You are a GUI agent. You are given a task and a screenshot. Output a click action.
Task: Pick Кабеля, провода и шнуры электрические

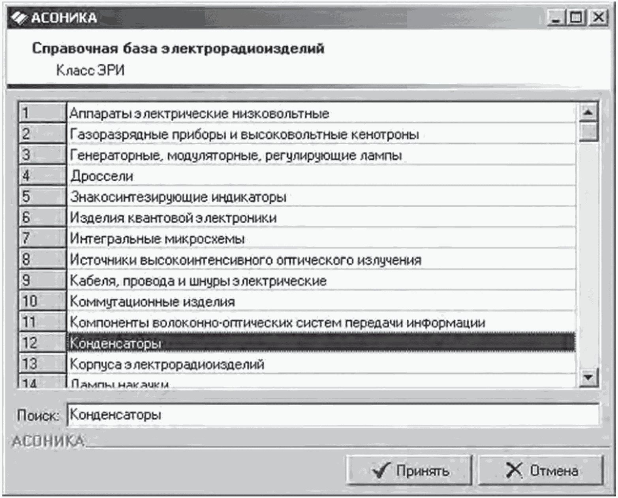coord(321,281)
